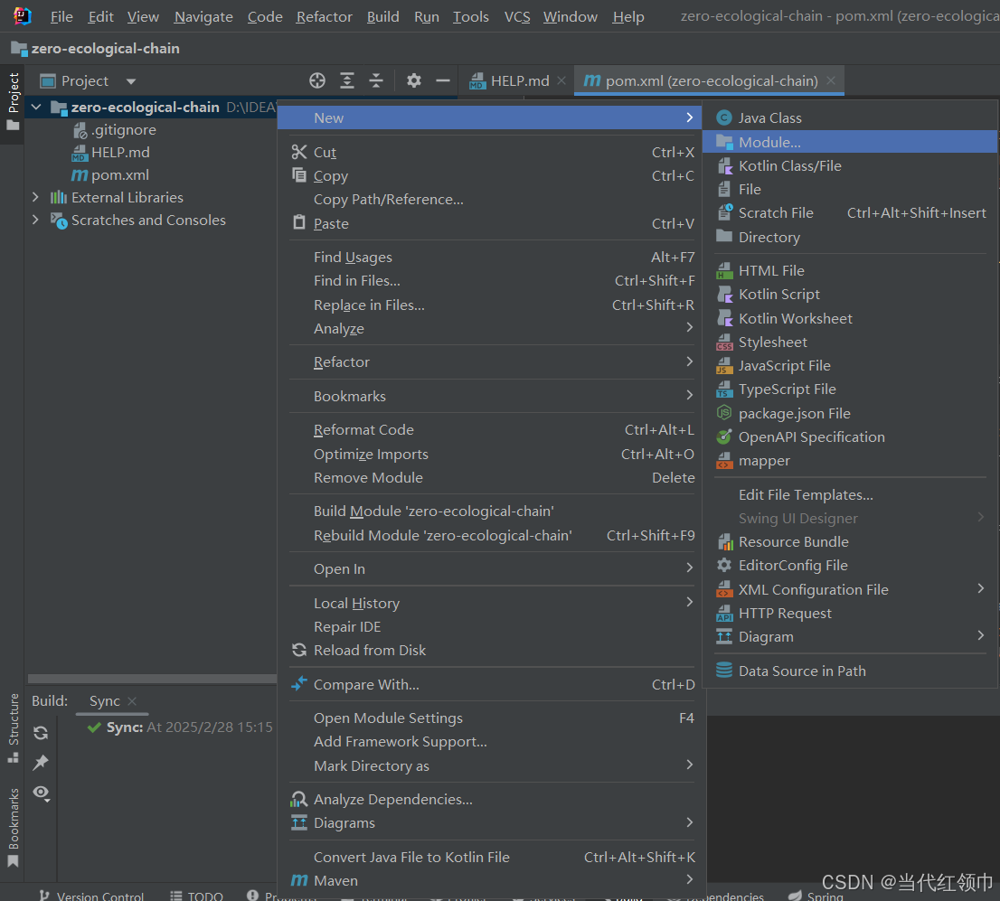Screen dimensions: 1000x901
Task: Expand the Open In submenu
Action: 689,568
